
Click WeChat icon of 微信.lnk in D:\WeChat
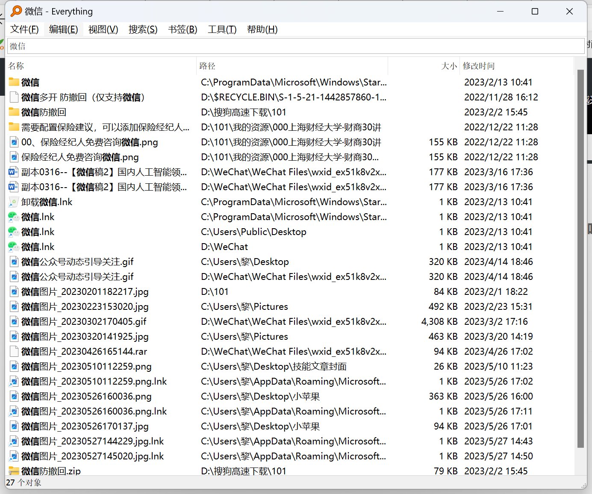14,247
